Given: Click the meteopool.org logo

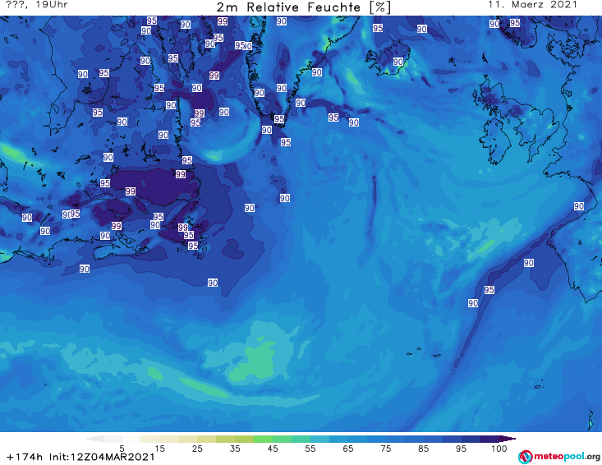Looking at the screenshot, I should coord(559,457).
